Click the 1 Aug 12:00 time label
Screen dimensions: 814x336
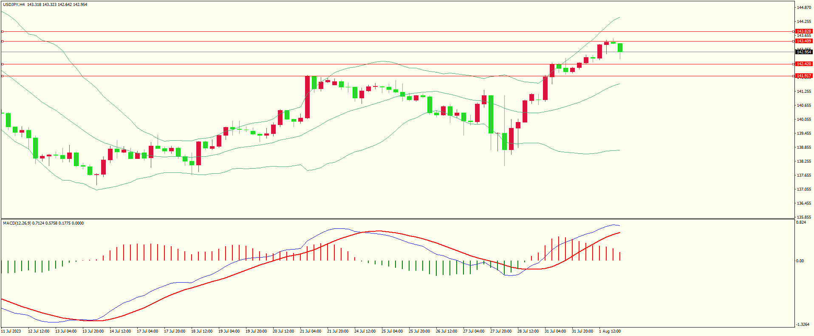click(610, 331)
